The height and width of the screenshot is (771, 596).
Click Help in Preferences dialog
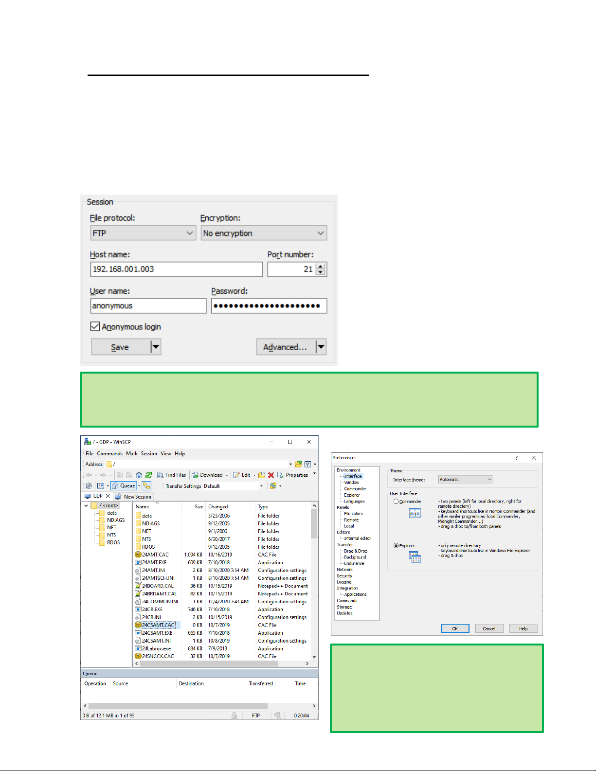pyautogui.click(x=523, y=628)
